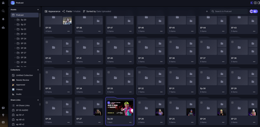Open the home icon in left rail
Viewport: 260px width, 127px height.
coord(3,3)
